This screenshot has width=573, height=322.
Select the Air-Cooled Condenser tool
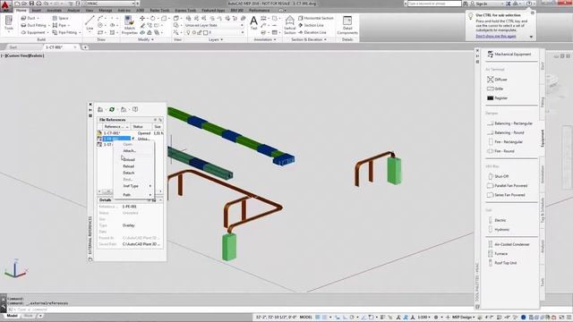pyautogui.click(x=509, y=244)
